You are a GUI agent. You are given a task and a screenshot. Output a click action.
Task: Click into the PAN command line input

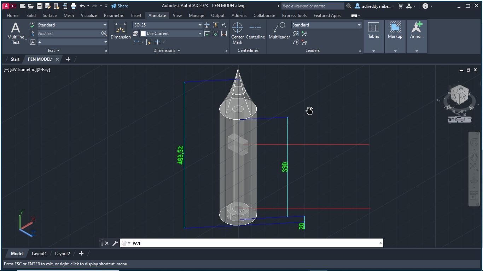(x=255, y=243)
